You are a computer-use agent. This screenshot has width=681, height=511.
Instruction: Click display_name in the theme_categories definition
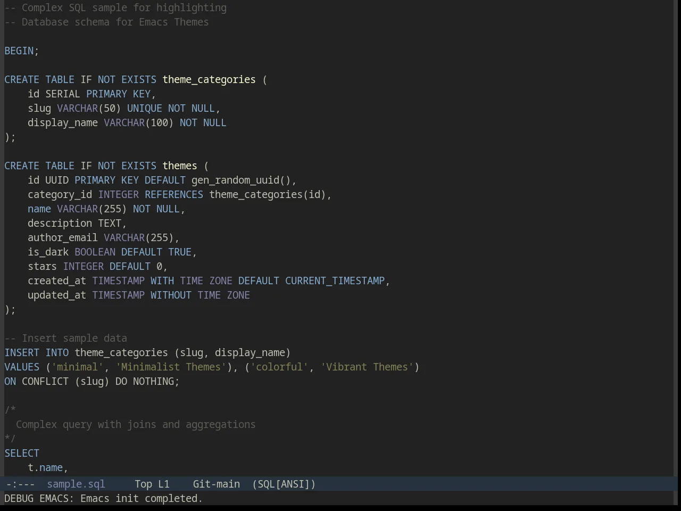63,123
